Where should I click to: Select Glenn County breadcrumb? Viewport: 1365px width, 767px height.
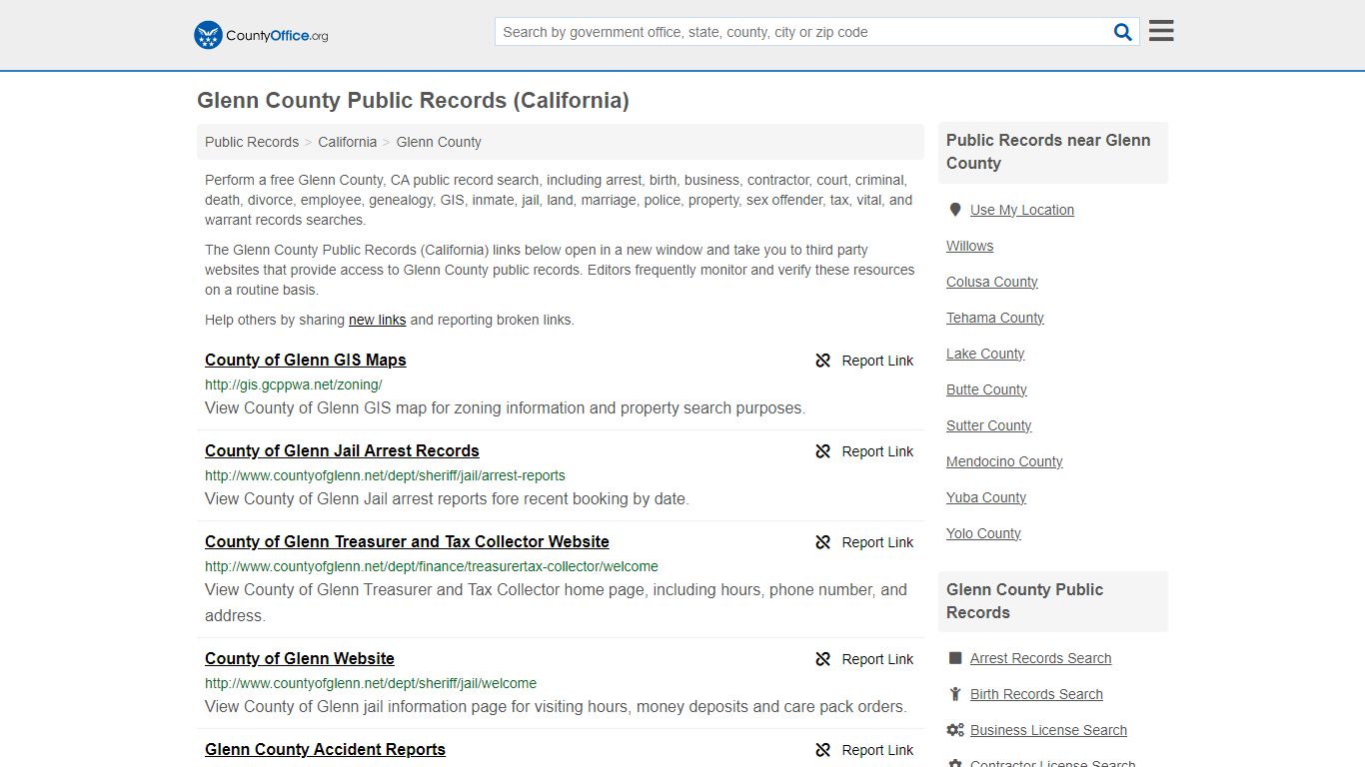(x=439, y=142)
